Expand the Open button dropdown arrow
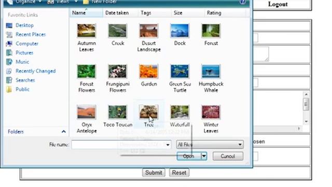This screenshot has width=332, height=187. point(204,156)
